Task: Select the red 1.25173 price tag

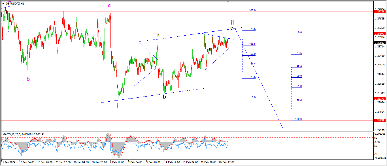Action: tap(380, 99)
